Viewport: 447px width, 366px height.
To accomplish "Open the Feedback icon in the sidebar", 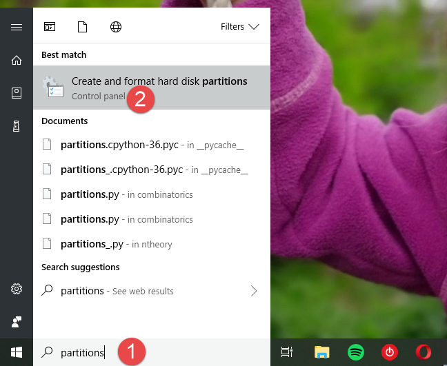I will [17, 322].
